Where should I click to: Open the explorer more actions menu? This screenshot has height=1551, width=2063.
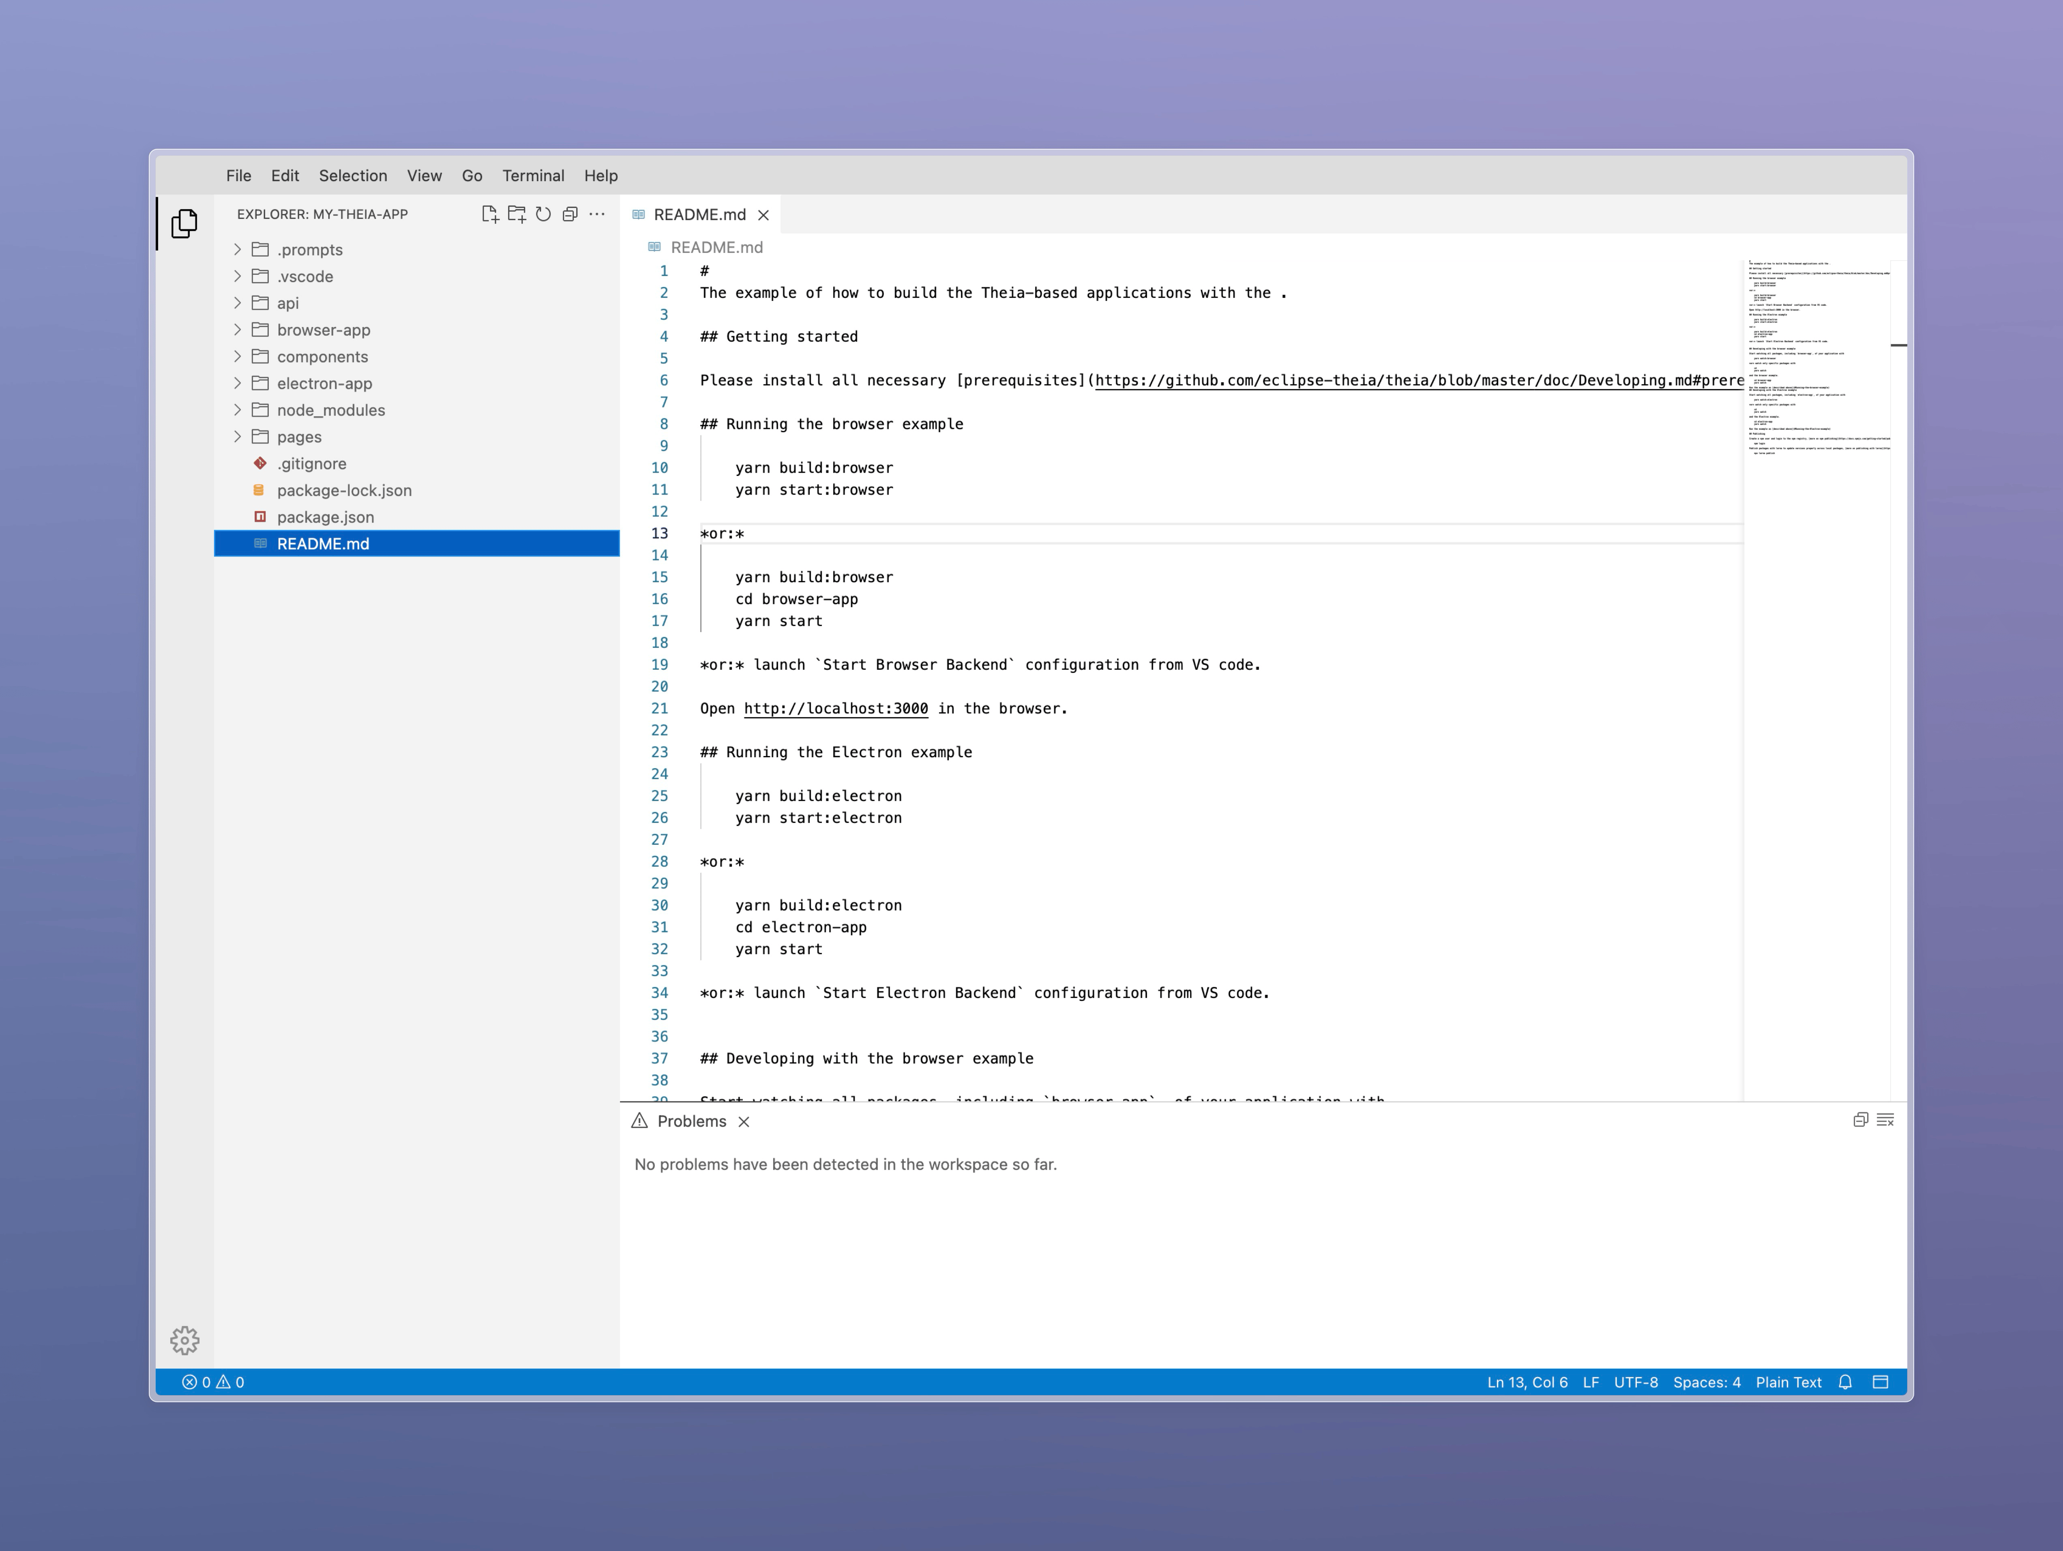click(x=597, y=214)
